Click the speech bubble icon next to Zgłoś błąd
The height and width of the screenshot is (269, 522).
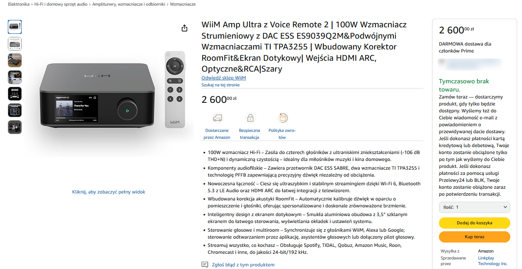pos(205,265)
